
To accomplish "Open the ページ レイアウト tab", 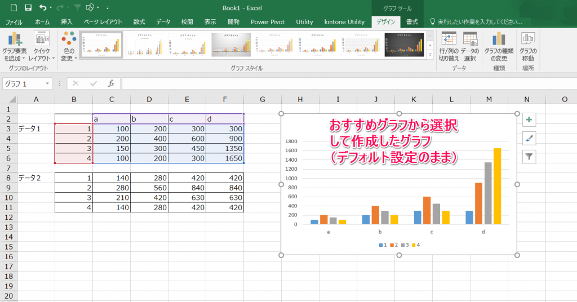I will coord(103,22).
